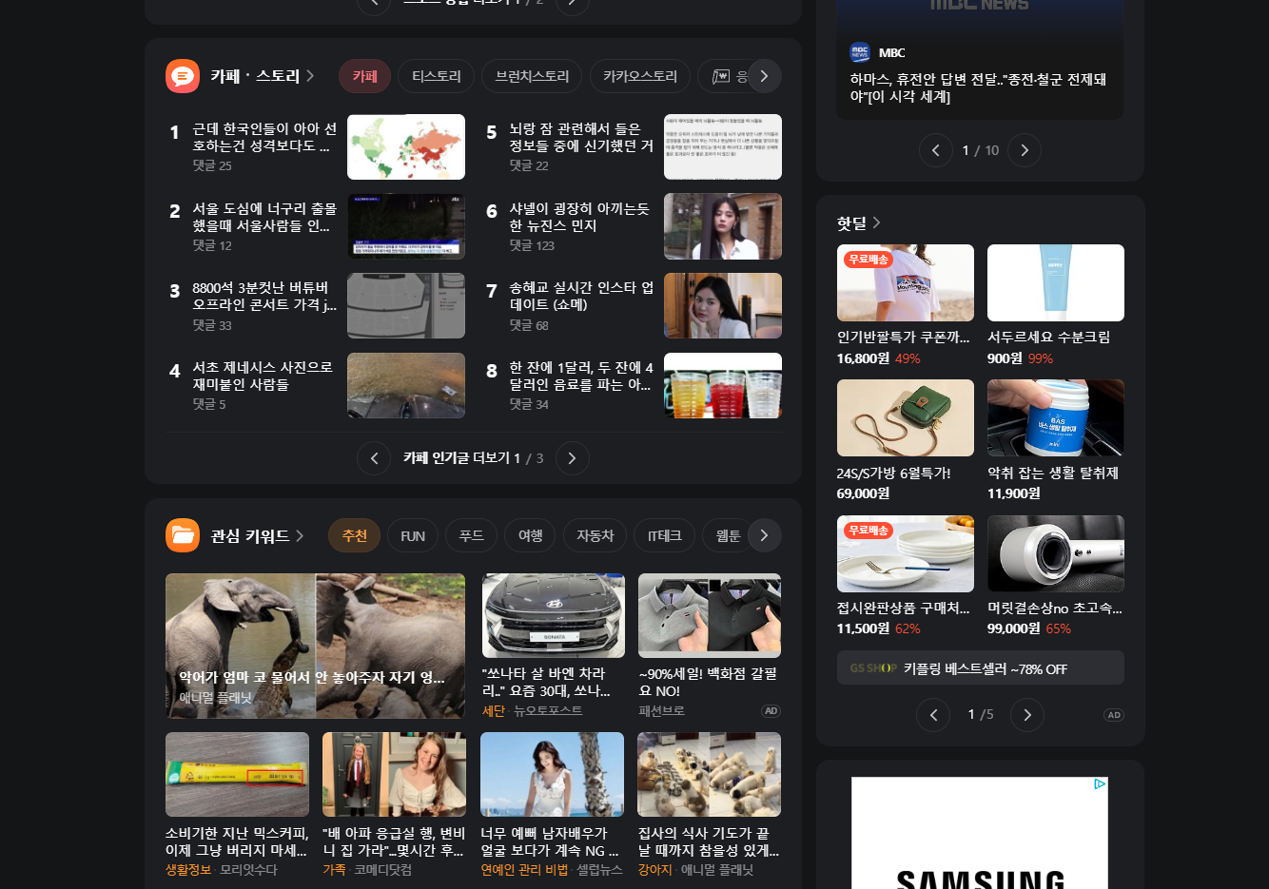The image size is (1269, 889).
Task: Select the 추천 keyword tab
Action: point(354,535)
